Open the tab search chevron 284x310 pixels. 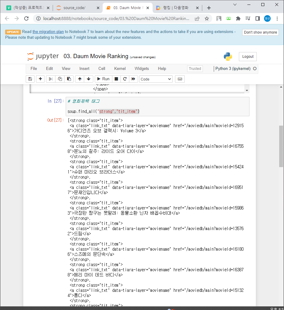[235, 5]
